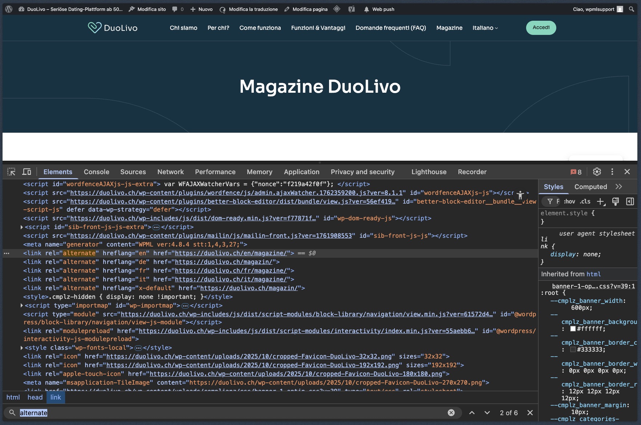Click the red error count badge
Image resolution: width=641 pixels, height=425 pixels.
576,172
